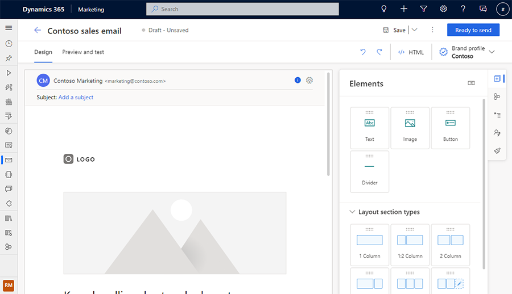Click in the Search field

242,9
